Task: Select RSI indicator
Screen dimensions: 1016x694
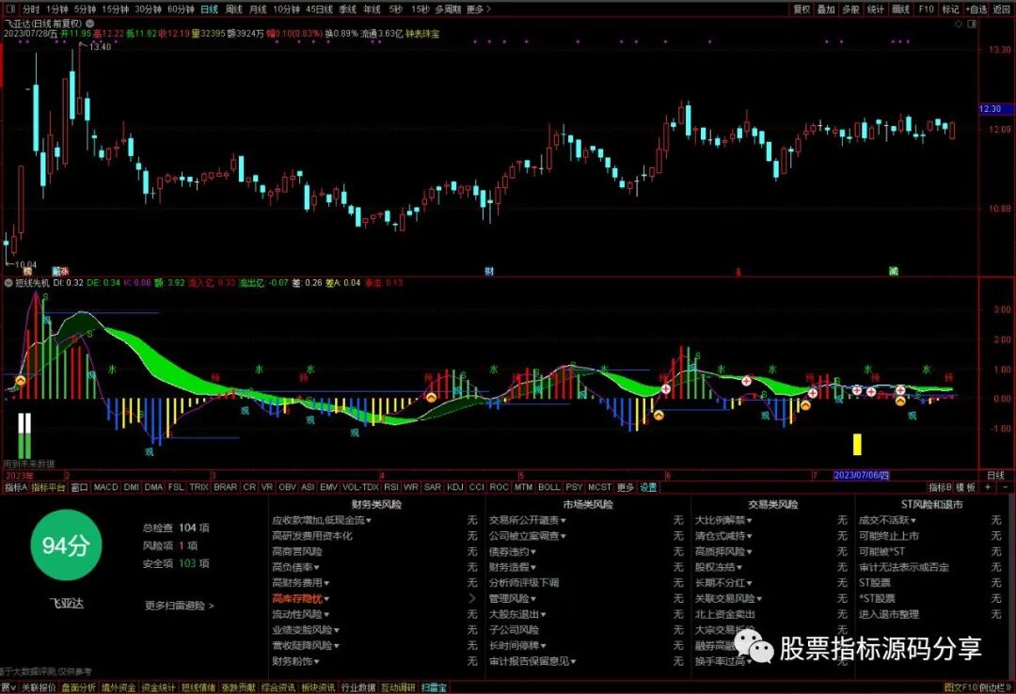Action: (390, 486)
